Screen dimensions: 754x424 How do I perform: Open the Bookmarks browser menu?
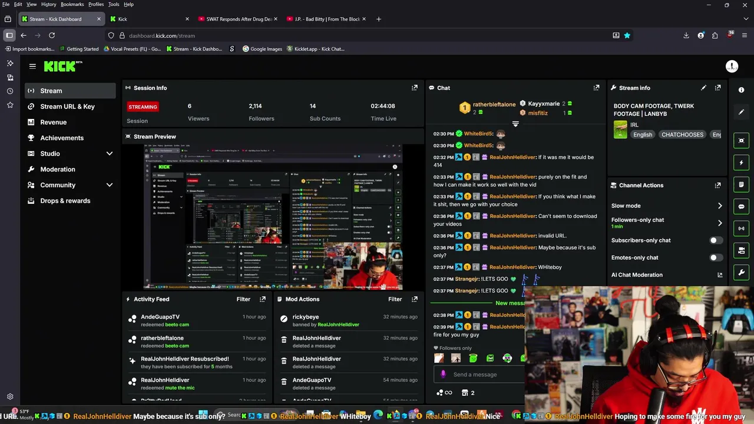coord(72,4)
